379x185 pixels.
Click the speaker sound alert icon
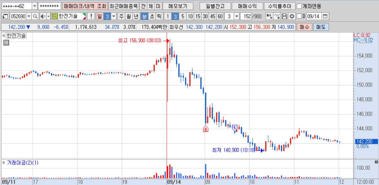tap(42, 17)
